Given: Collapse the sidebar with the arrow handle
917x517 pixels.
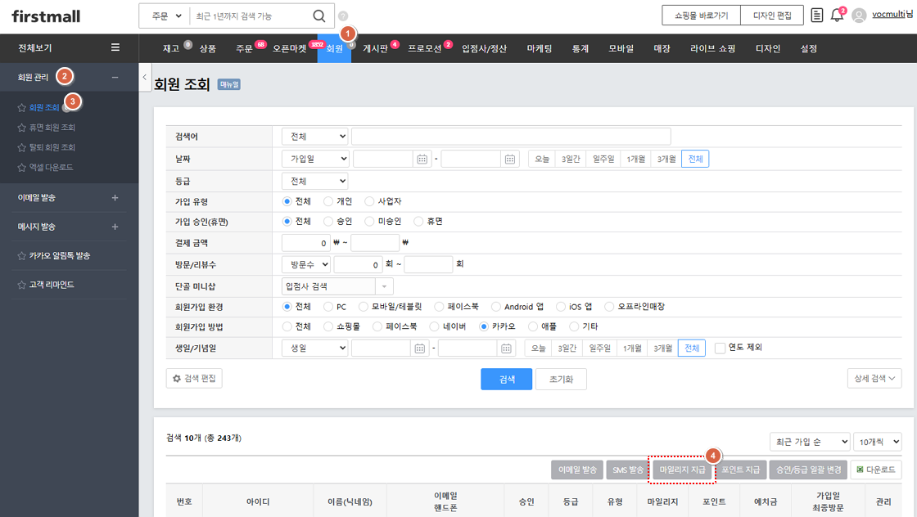Looking at the screenshot, I should [144, 77].
